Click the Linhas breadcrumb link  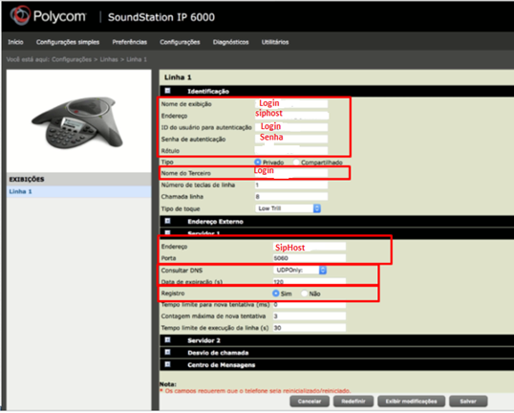tap(109, 59)
